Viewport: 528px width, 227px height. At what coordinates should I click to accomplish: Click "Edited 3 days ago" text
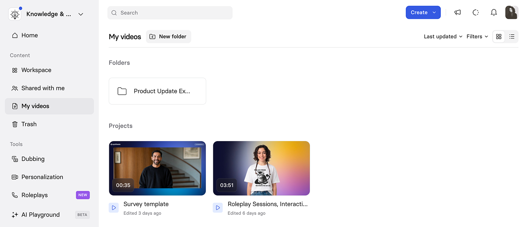click(x=142, y=213)
